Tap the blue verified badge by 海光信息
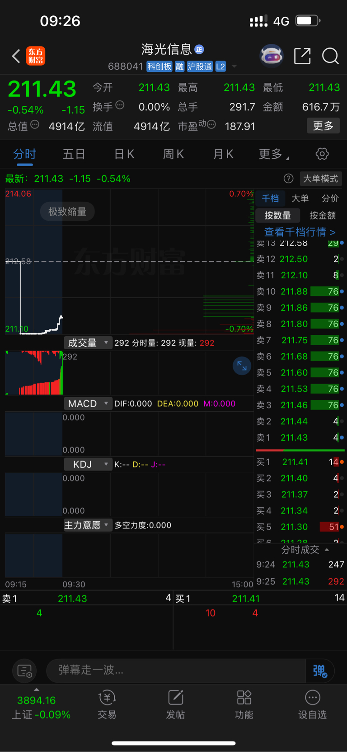This screenshot has width=347, height=752. click(x=199, y=49)
